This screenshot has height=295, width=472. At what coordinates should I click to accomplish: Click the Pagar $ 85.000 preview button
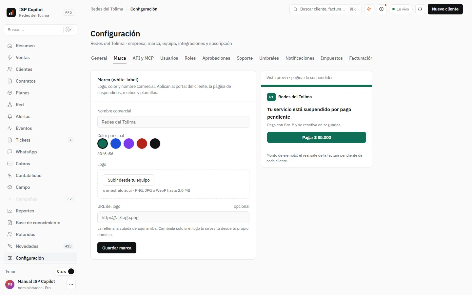[317, 137]
